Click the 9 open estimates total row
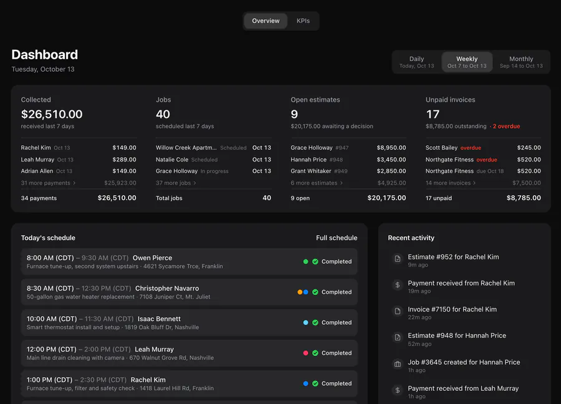 [348, 198]
